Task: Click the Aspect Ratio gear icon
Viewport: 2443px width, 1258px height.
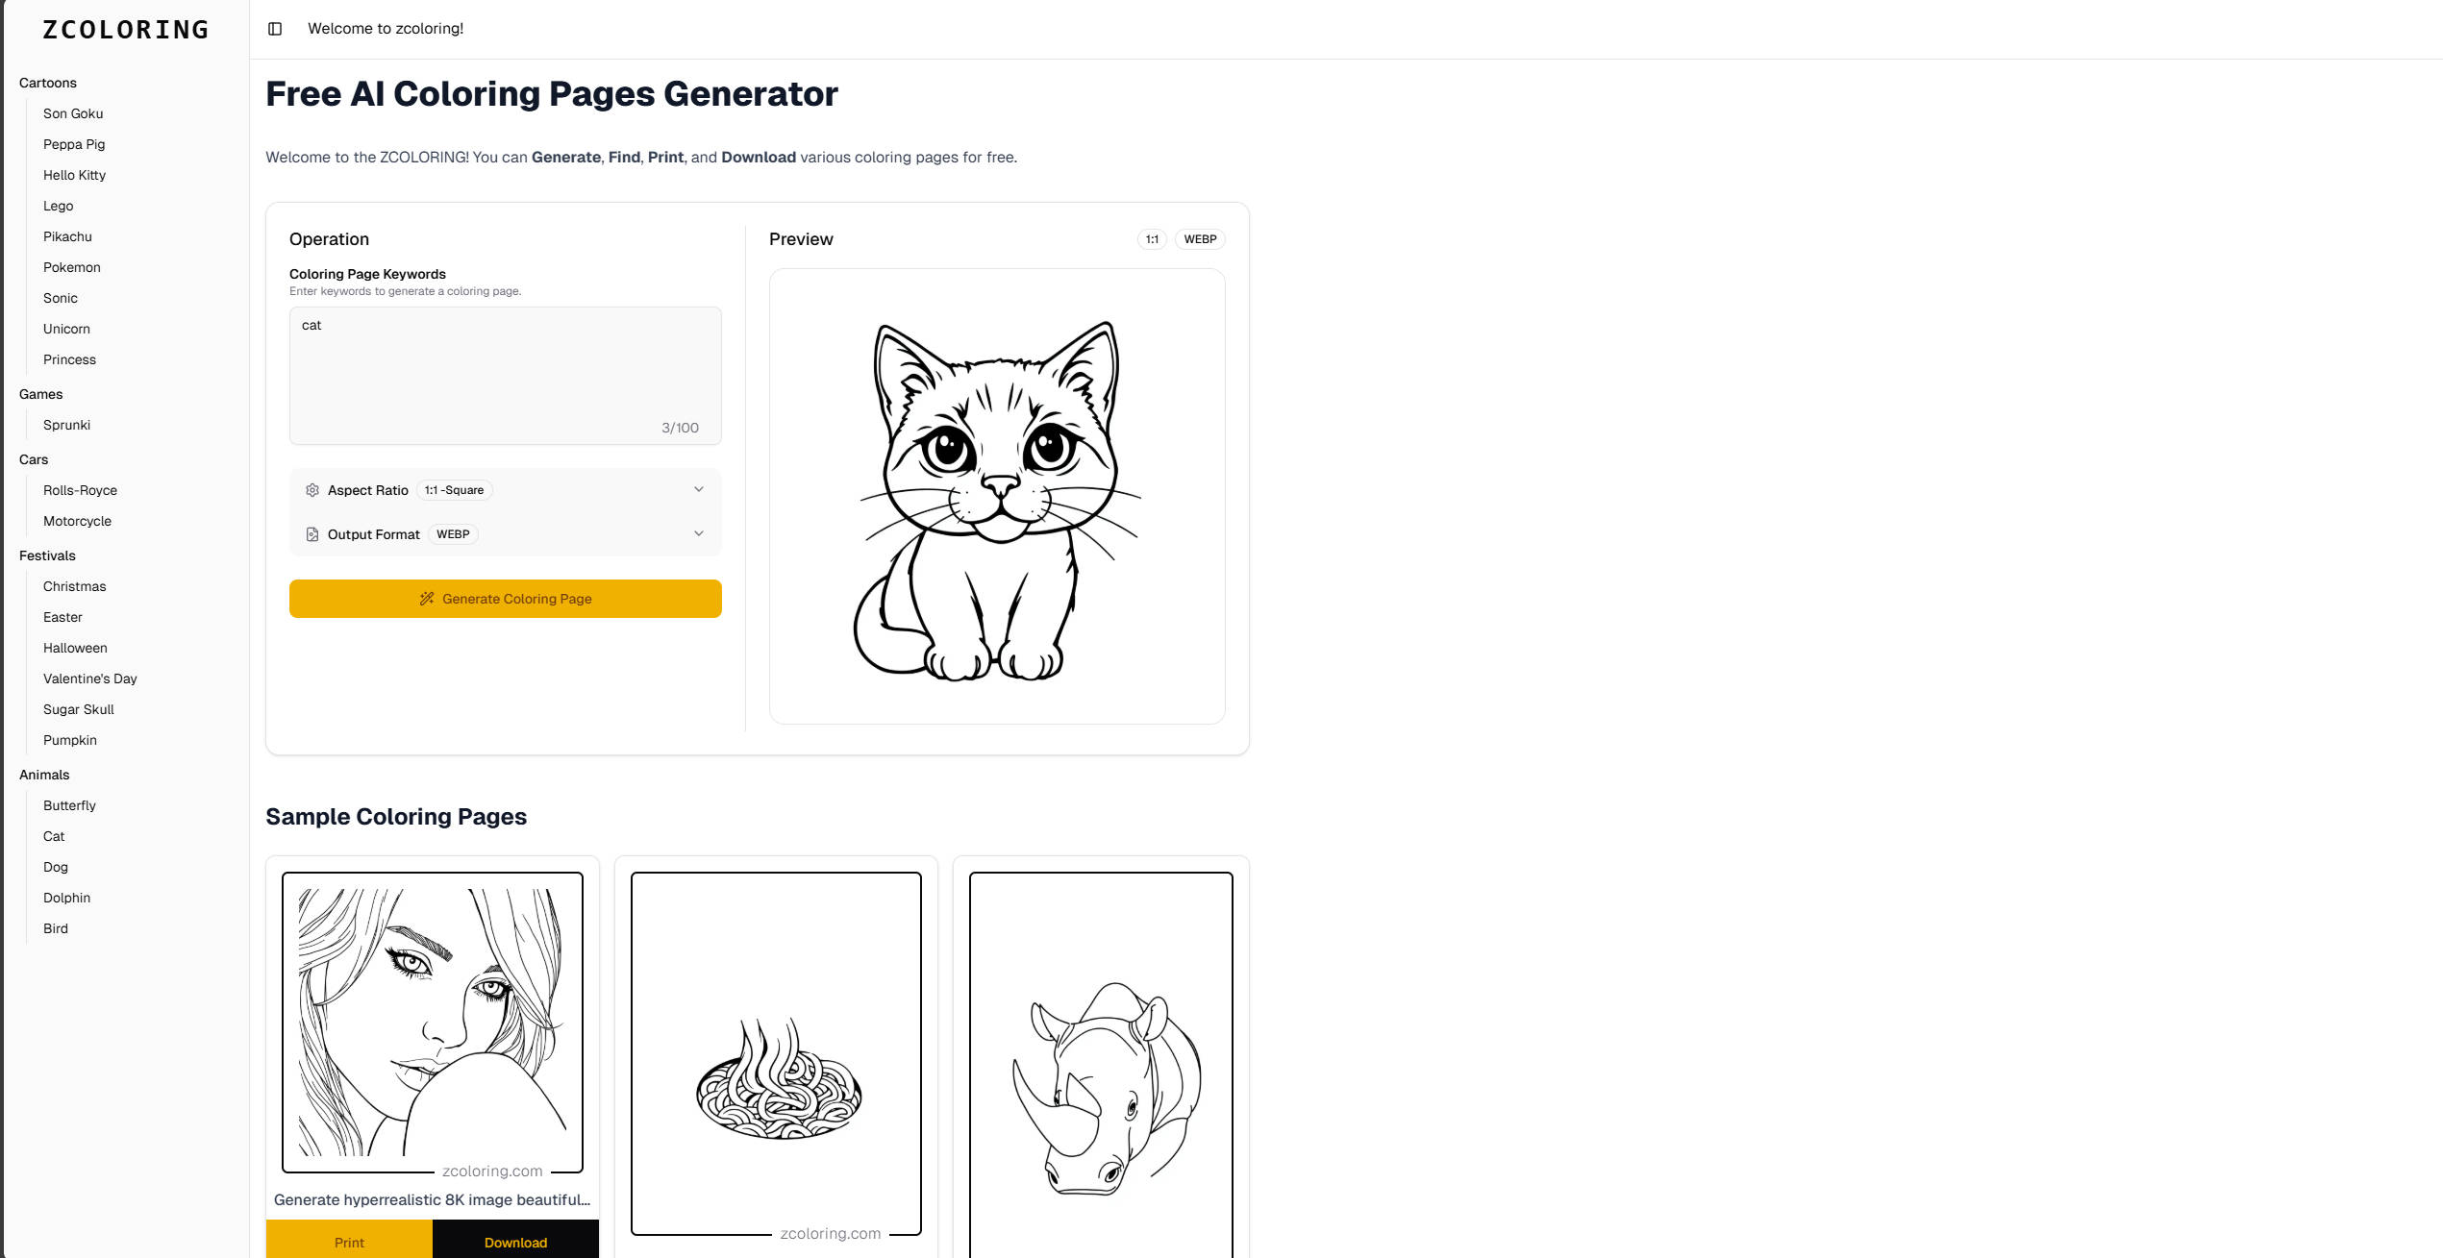Action: 312,490
